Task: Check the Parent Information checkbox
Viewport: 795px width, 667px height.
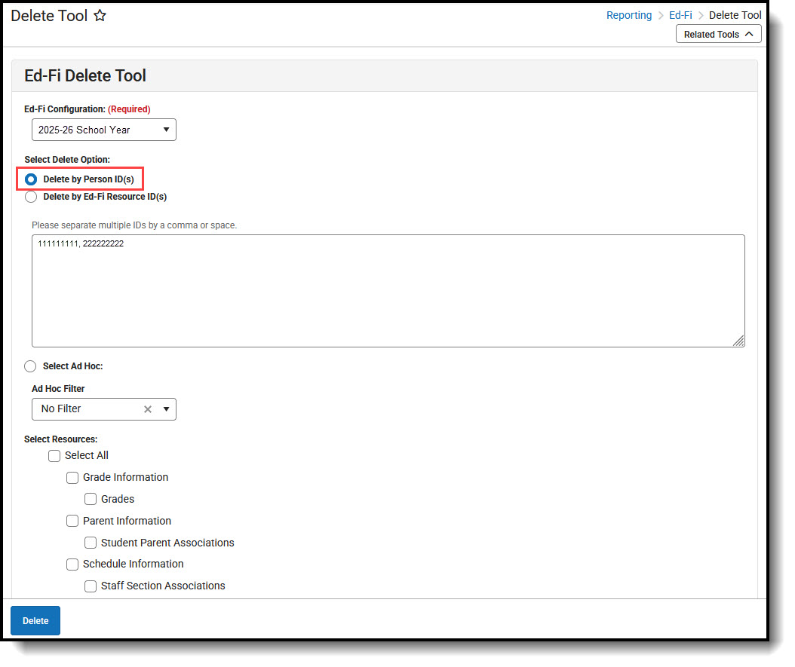Action: pos(72,521)
